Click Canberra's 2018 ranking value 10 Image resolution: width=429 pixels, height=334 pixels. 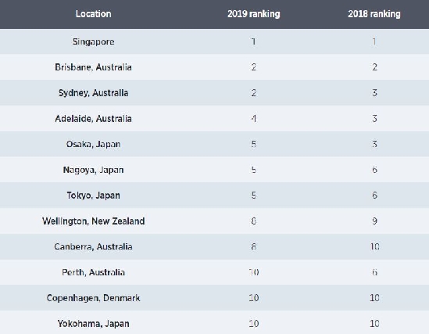tap(374, 246)
